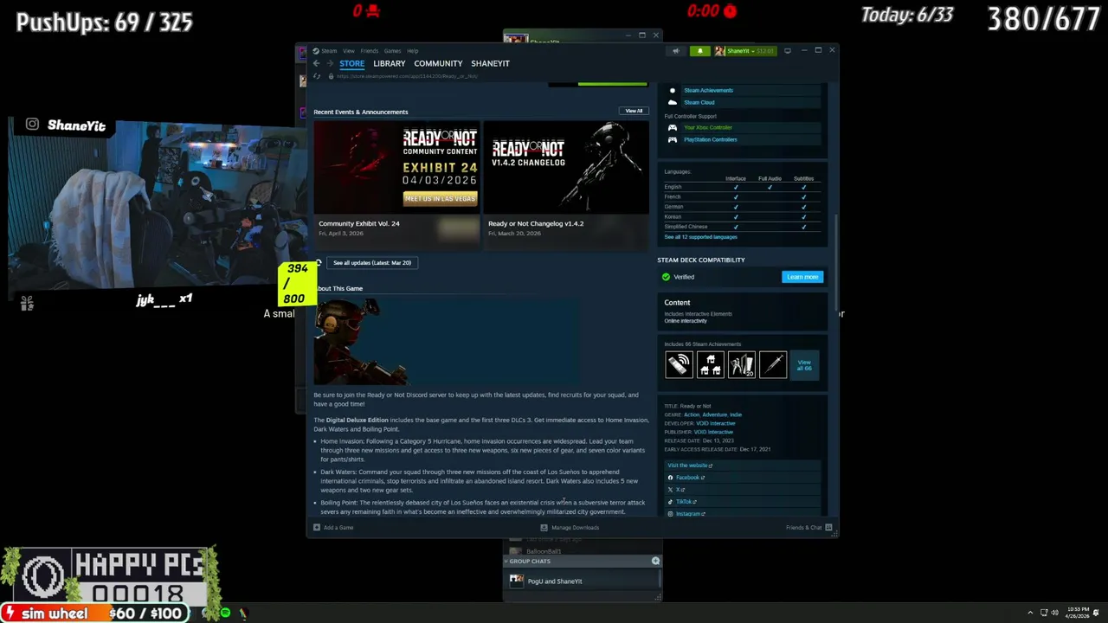The image size is (1108, 623).
Task: Click the first achievement icon with signal waves
Action: 679,364
